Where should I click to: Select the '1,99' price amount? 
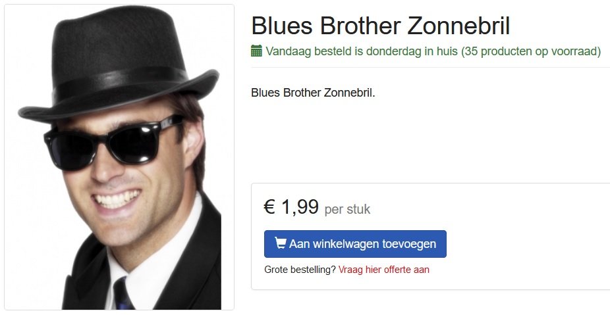click(300, 206)
